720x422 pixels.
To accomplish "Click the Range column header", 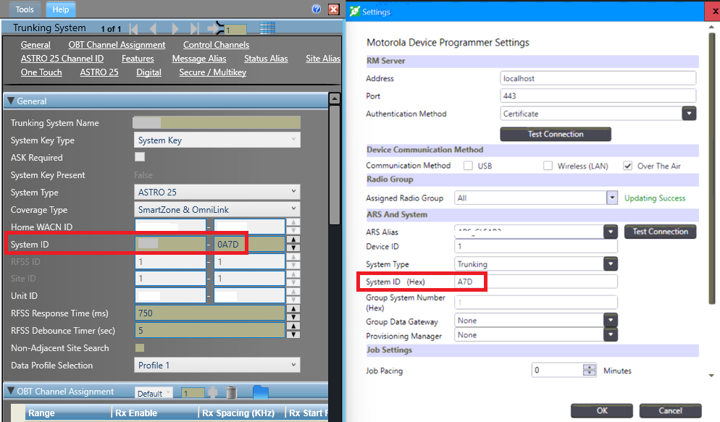I will 68,413.
